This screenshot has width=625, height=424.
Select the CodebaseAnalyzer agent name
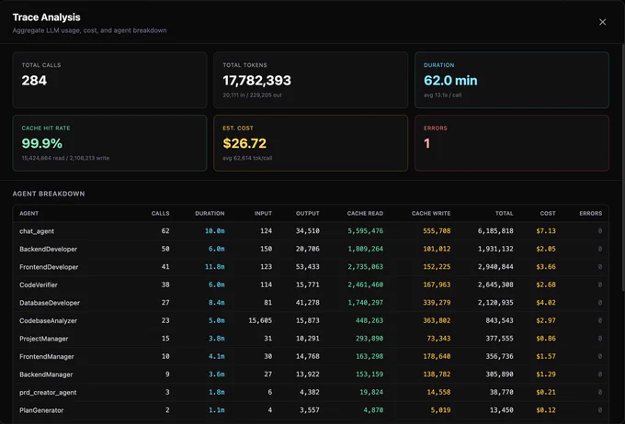[x=48, y=320]
